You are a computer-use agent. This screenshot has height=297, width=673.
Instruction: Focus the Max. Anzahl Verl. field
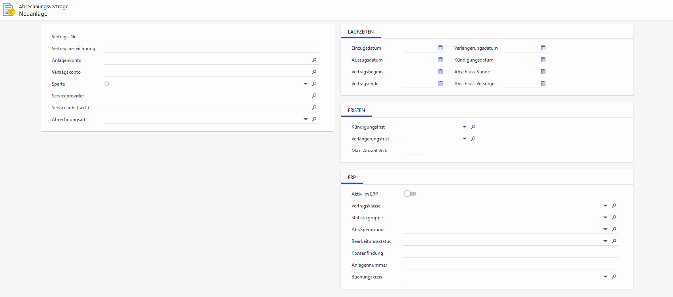tap(414, 151)
